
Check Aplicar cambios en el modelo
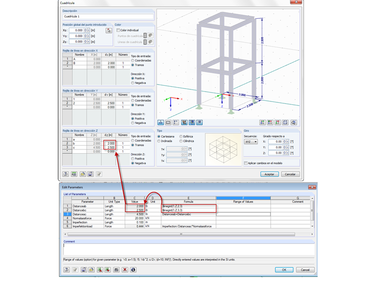click(245, 163)
